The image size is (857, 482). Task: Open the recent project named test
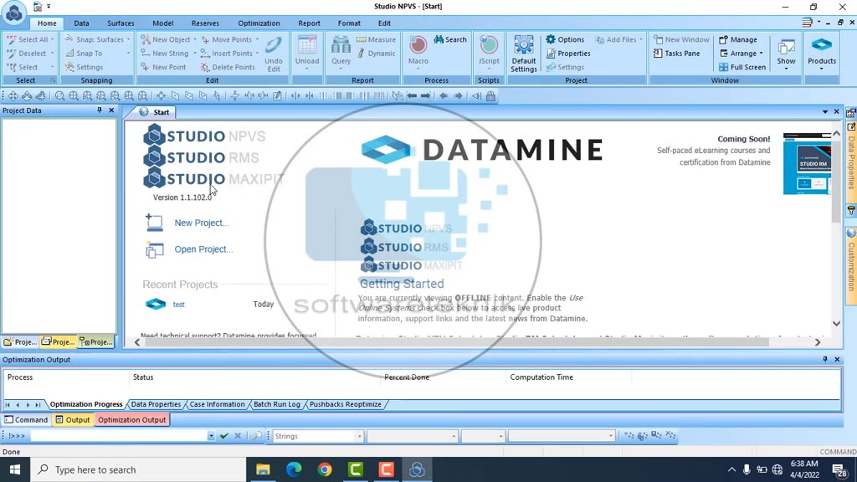(x=179, y=305)
